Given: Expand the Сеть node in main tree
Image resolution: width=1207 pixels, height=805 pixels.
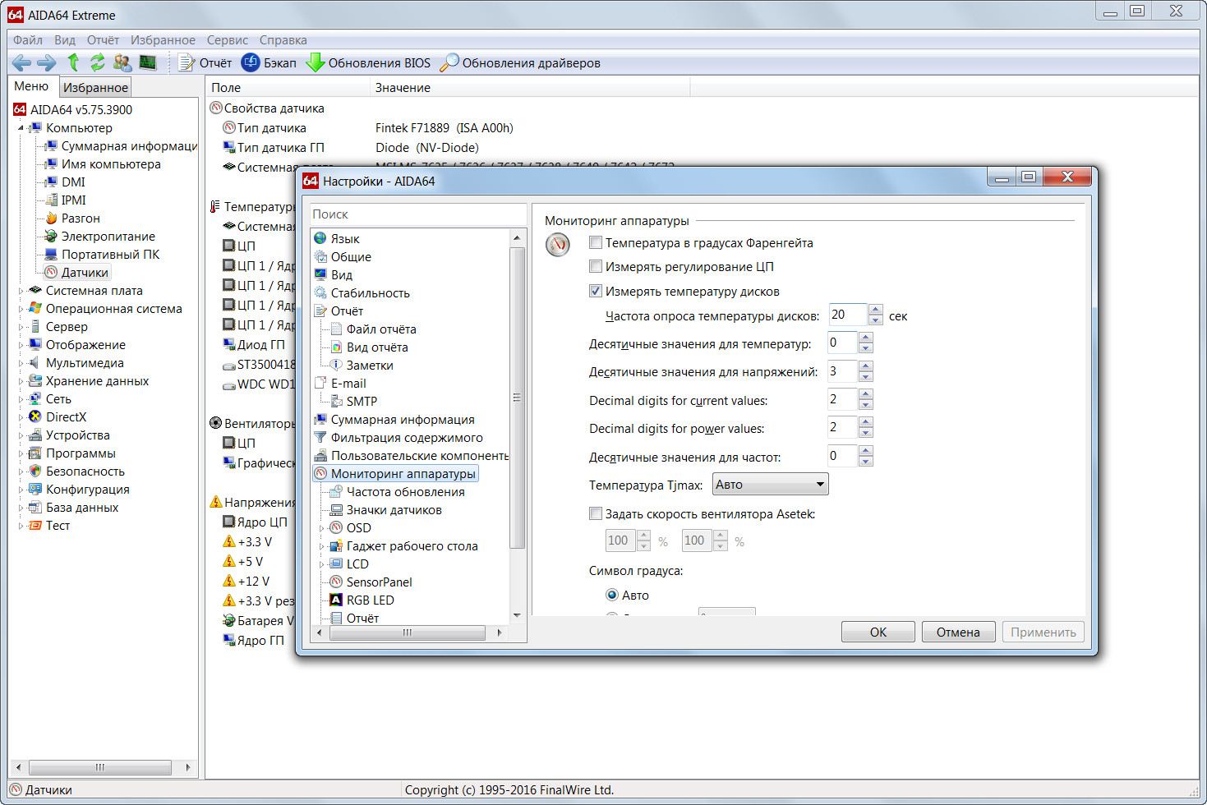Looking at the screenshot, I should [21, 398].
